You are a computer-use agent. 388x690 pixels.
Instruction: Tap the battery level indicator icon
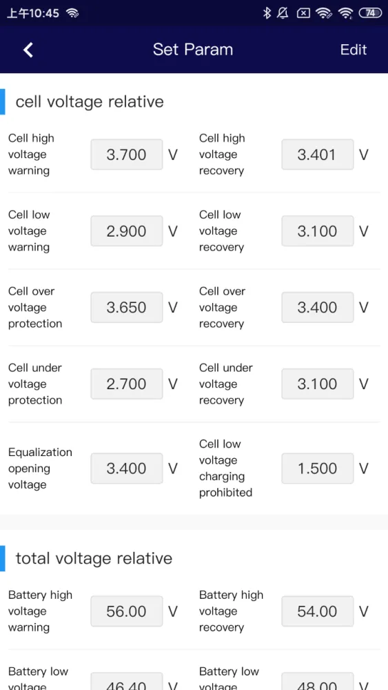(370, 13)
